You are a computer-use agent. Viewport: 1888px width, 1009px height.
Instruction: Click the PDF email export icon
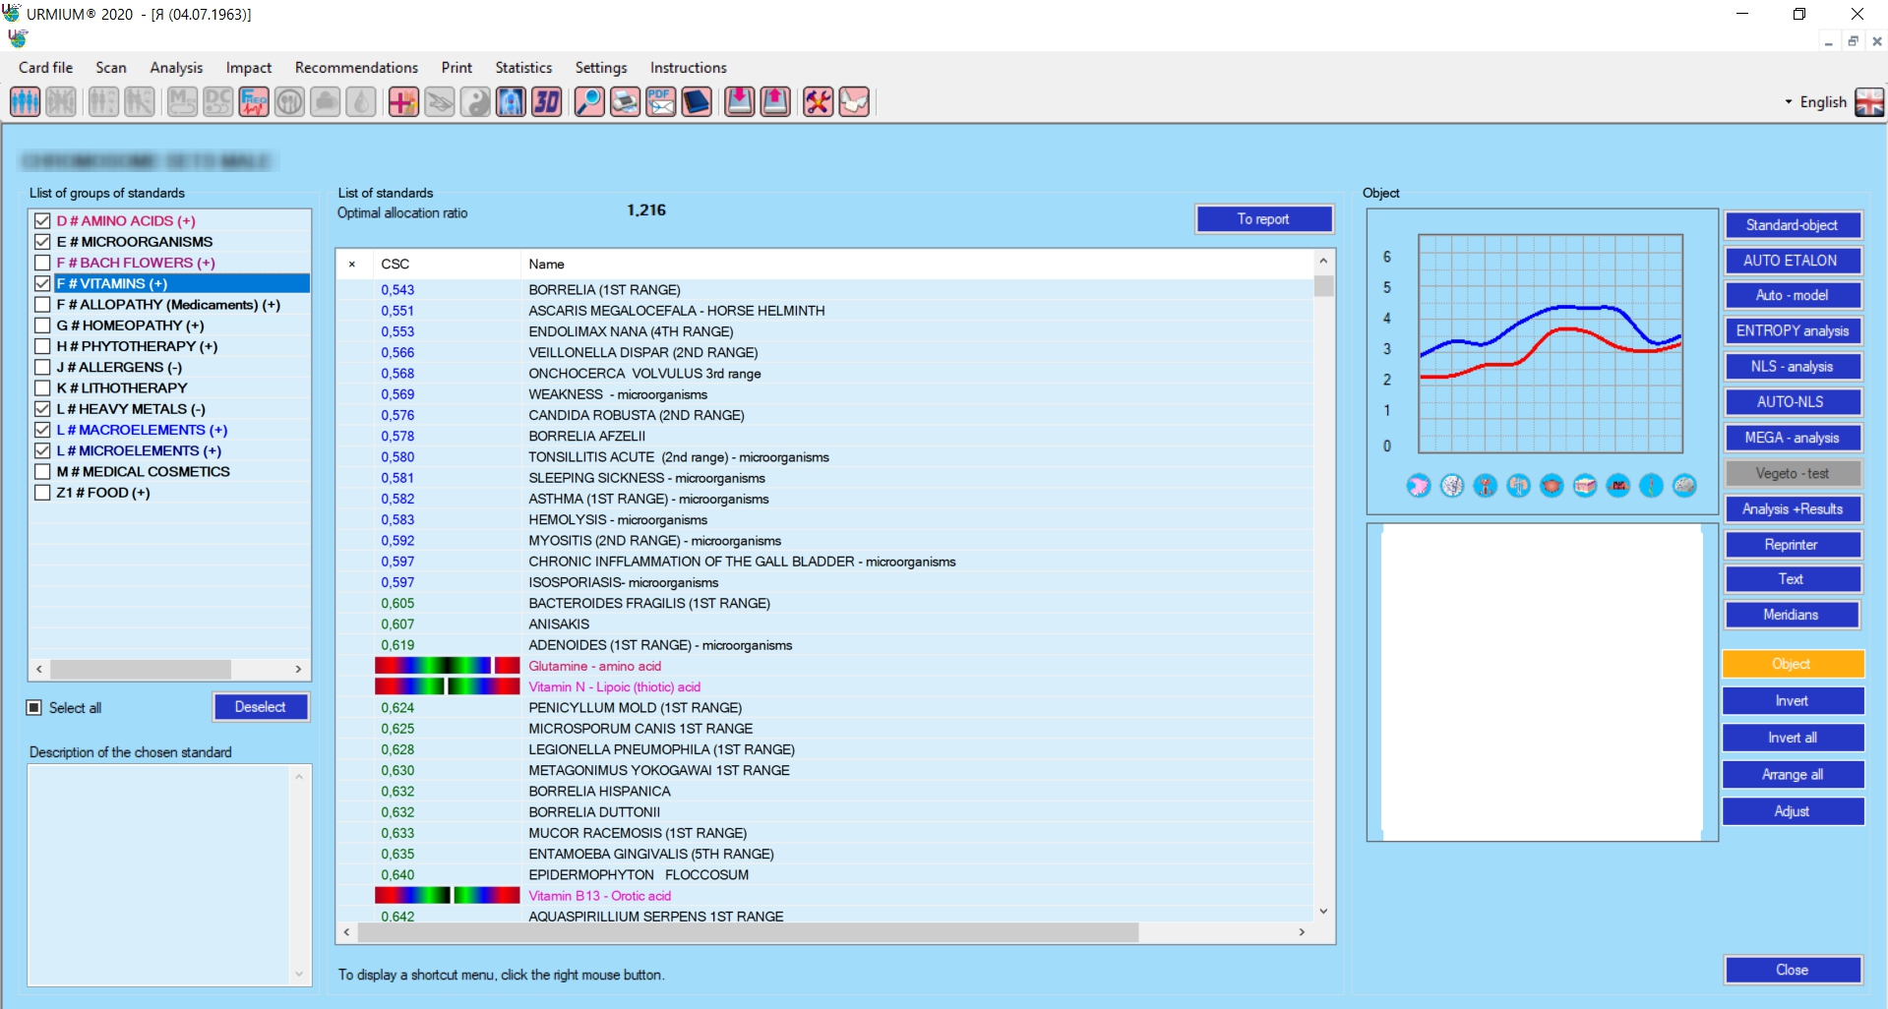point(660,102)
